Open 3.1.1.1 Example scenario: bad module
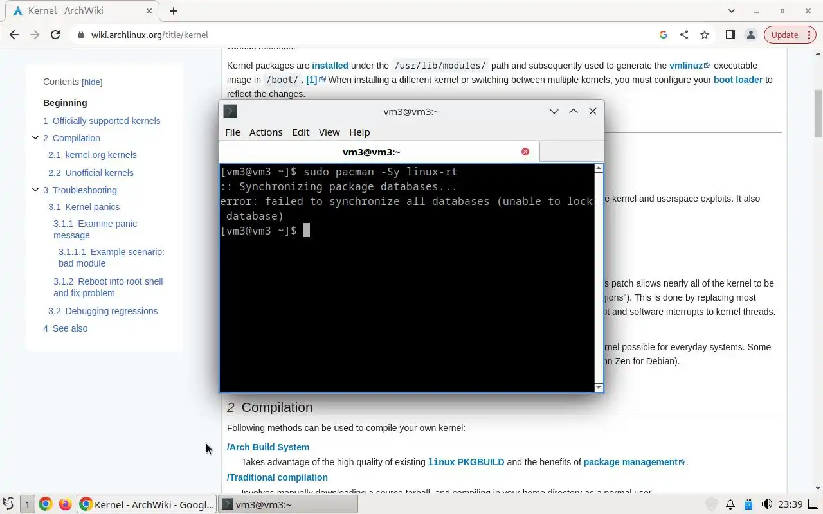This screenshot has width=823, height=514. (x=111, y=258)
